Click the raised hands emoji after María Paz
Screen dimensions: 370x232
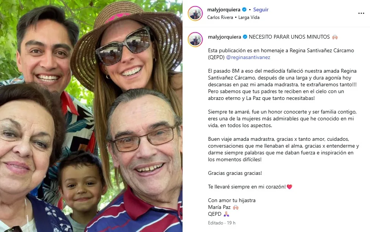236,207
